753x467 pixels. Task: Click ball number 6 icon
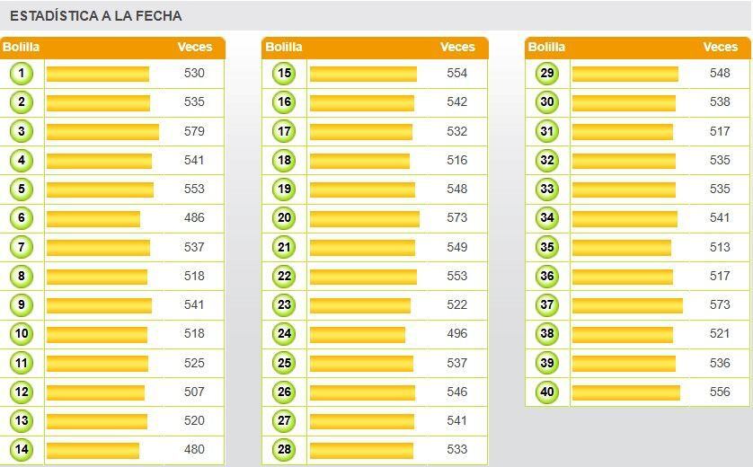[x=22, y=218]
